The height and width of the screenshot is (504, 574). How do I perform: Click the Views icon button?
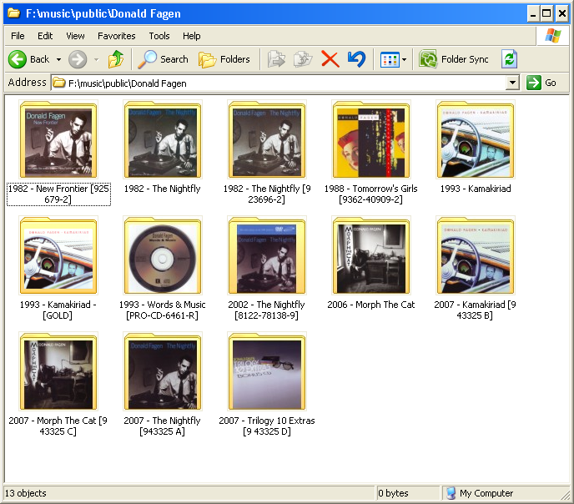click(x=390, y=59)
